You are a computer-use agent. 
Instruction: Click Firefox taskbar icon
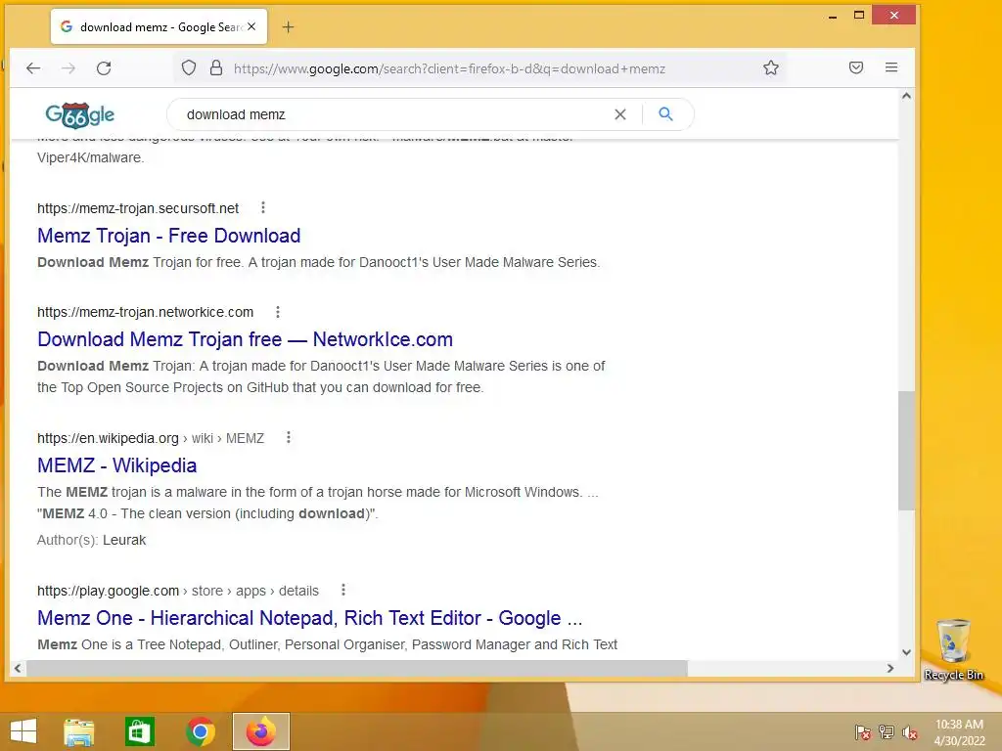click(260, 731)
